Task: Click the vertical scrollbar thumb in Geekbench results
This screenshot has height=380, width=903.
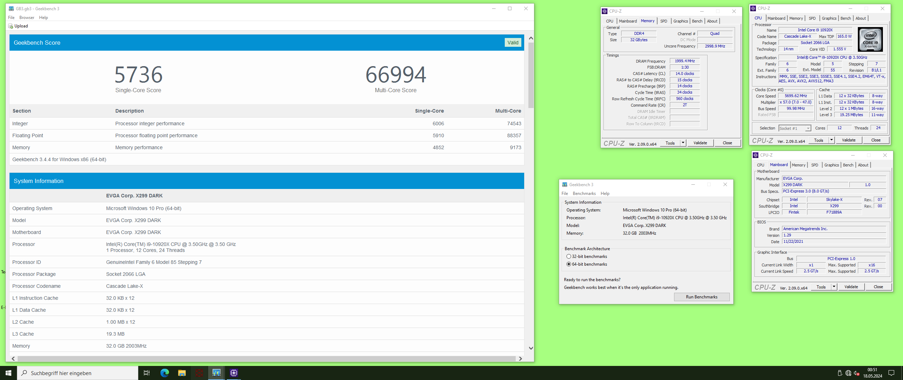Action: coord(531,75)
